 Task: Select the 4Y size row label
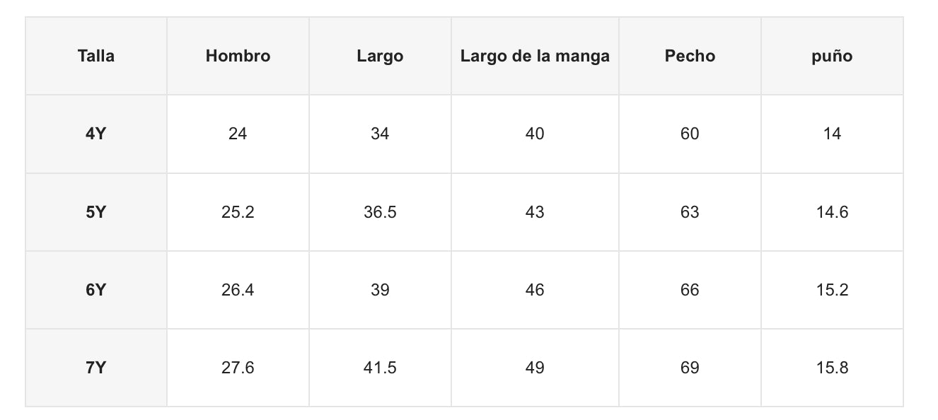96,134
